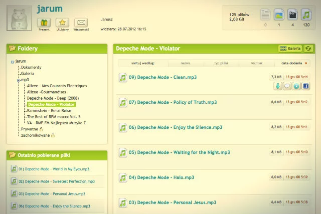Image resolution: width=321 pixels, height=214 pixels.
Task: Click the jarum hamster avatar thumbnail
Action: pyautogui.click(x=19, y=18)
